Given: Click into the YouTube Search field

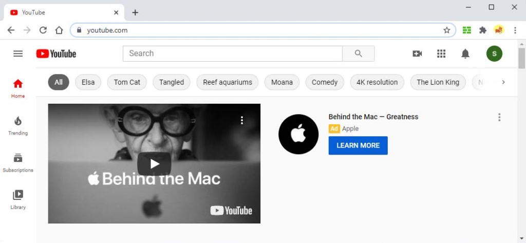Looking at the screenshot, I should 233,54.
